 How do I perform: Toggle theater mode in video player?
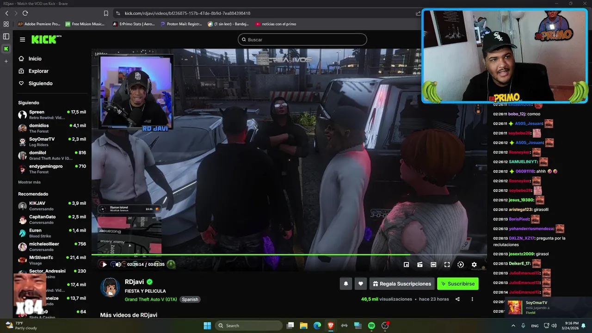[x=433, y=265]
